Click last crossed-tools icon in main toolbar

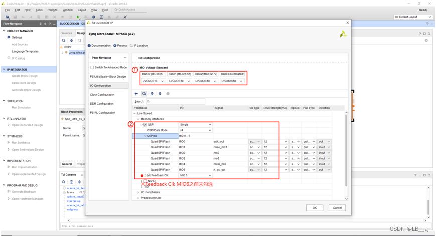pos(125,17)
